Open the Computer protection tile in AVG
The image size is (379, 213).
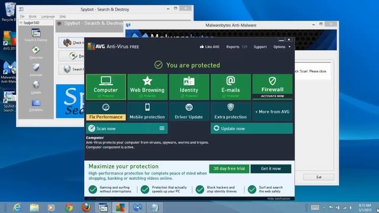tap(106, 87)
